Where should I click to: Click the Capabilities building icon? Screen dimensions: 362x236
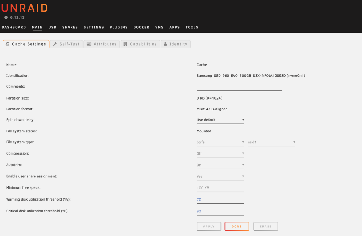click(125, 44)
